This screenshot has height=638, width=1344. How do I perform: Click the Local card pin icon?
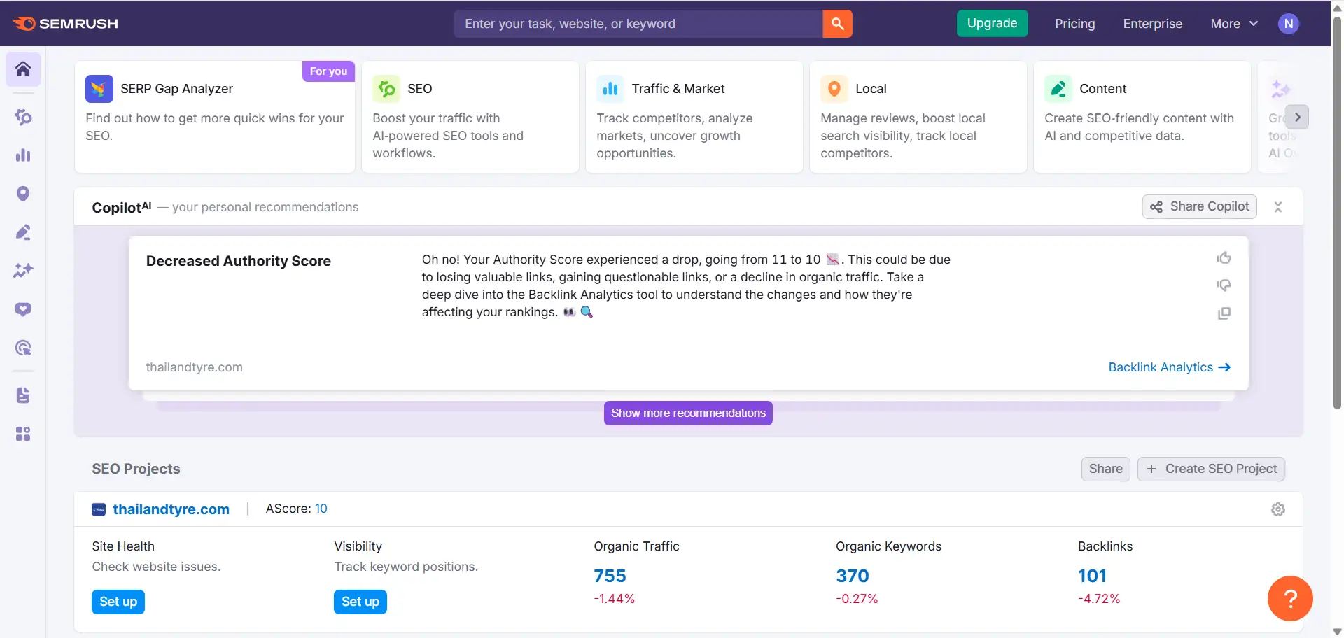834,89
